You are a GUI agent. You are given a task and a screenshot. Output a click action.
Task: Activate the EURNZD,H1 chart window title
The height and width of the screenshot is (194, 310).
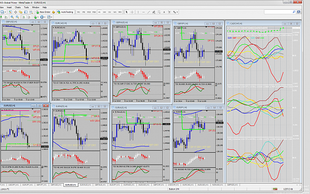[62, 106]
